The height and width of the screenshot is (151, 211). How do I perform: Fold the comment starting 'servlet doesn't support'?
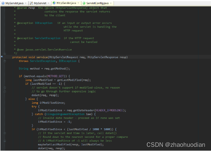point(5,88)
